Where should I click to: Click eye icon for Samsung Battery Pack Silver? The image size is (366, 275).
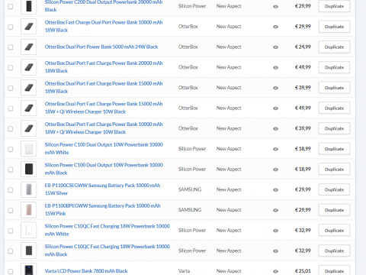(x=275, y=189)
